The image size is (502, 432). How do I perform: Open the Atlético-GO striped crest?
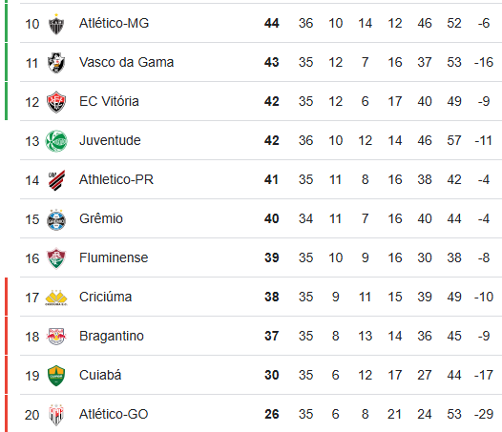(x=56, y=415)
